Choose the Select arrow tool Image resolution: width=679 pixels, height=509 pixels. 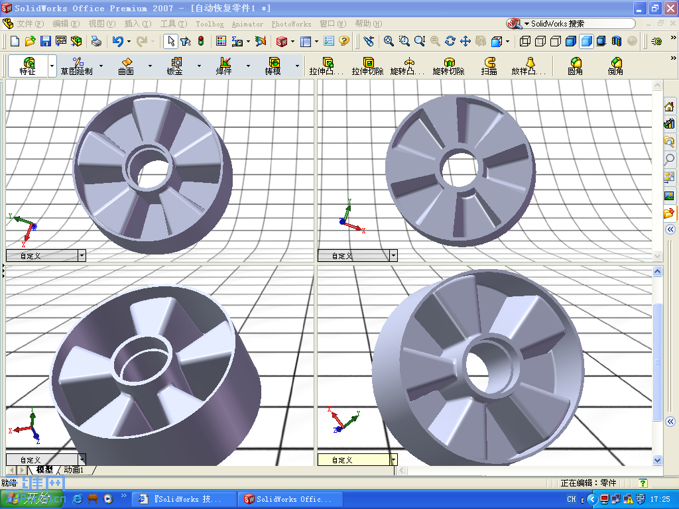point(170,41)
